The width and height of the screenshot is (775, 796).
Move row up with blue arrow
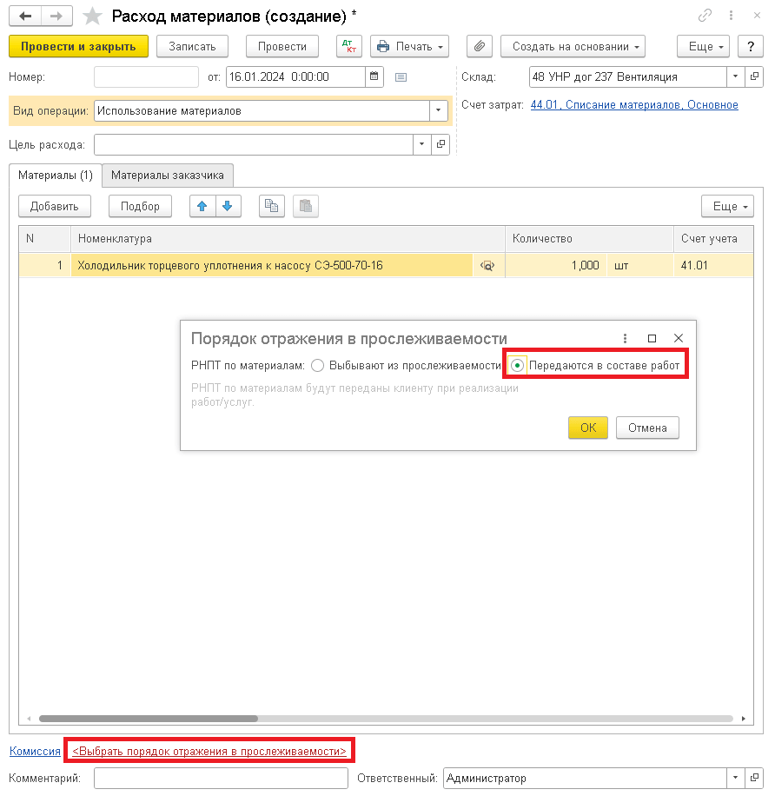tap(202, 206)
